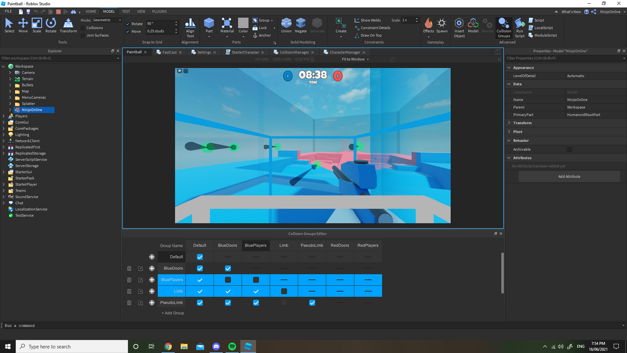Screen dimensions: 627x353
Task: Choose the Transform tool
Action: (68, 25)
